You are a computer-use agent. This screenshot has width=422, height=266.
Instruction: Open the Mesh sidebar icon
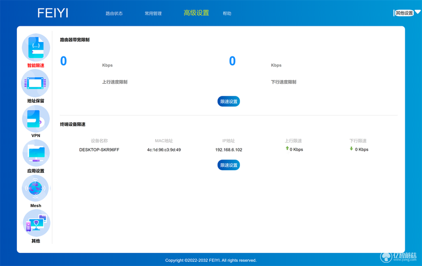35,188
